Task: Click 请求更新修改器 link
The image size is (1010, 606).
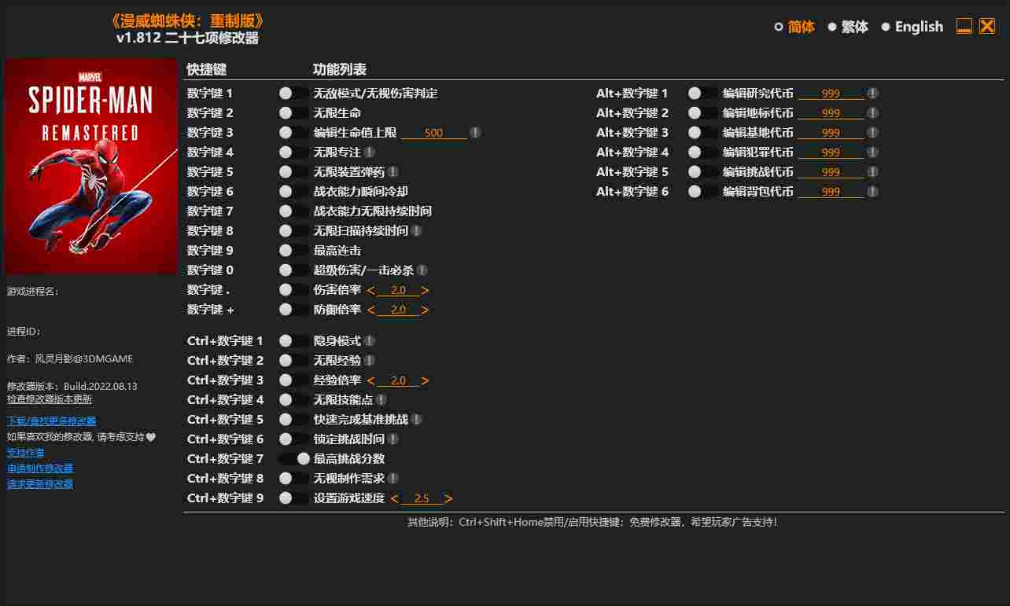Action: coord(40,484)
